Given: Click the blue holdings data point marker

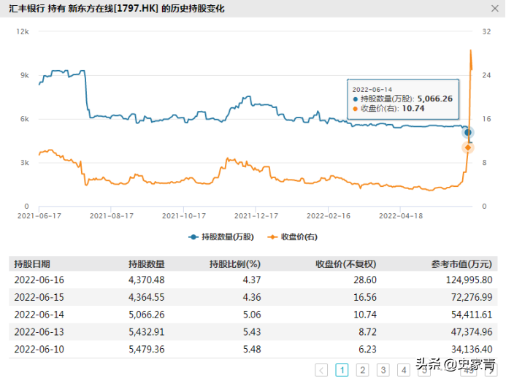Looking at the screenshot, I should pos(467,132).
